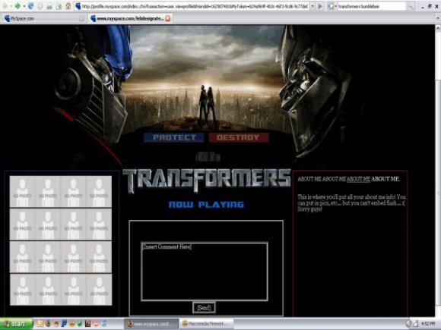The height and width of the screenshot is (330, 441).
Task: Open the back button history dropdown arrow
Action: 11,6
